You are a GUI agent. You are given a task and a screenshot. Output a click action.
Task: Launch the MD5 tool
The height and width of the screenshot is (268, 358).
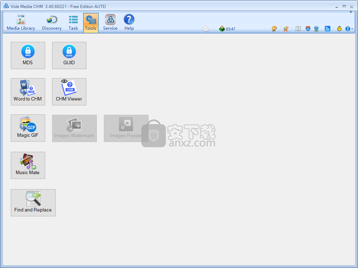(28, 55)
